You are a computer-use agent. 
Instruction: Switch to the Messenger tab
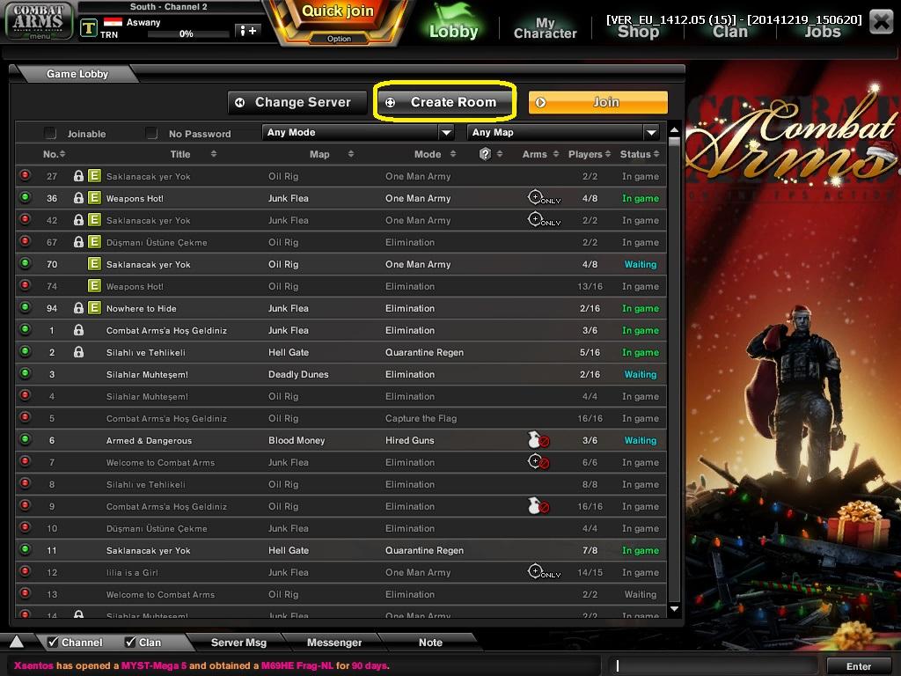(x=333, y=642)
